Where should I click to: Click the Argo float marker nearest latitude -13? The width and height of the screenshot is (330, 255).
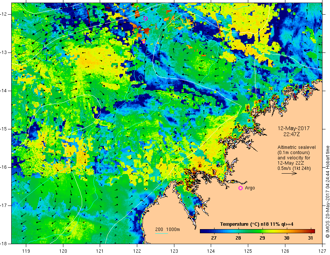[144, 42]
